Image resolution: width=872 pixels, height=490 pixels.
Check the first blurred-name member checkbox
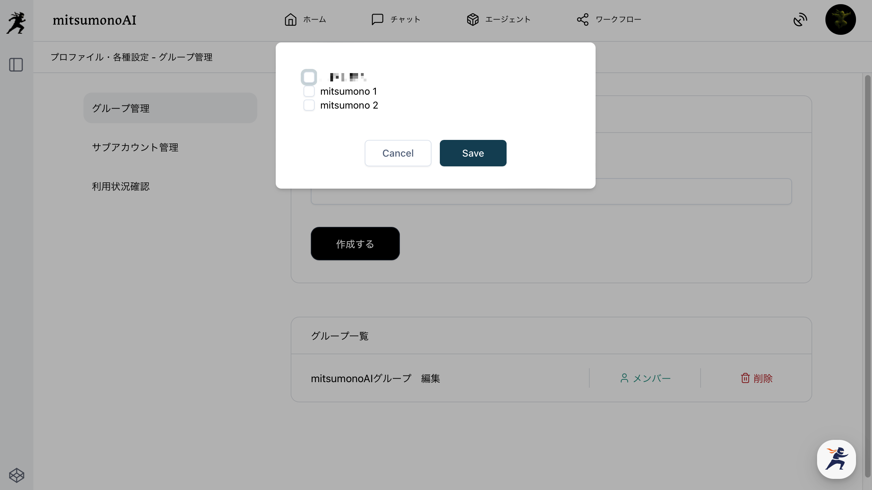pos(309,77)
